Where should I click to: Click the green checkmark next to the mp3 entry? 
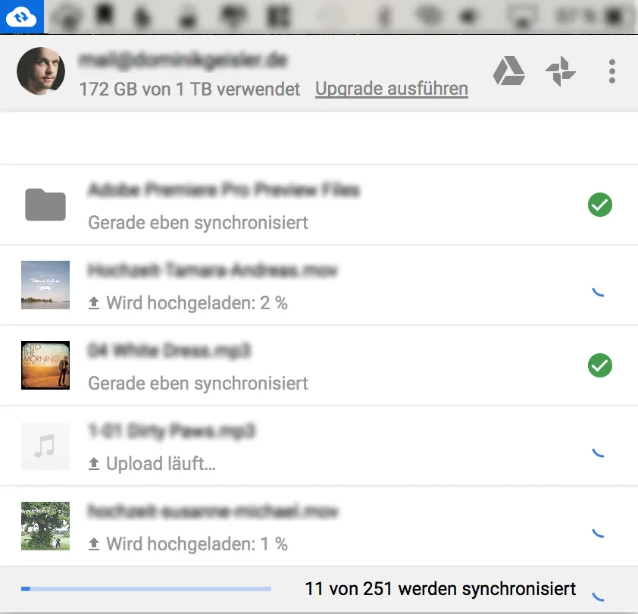click(600, 365)
